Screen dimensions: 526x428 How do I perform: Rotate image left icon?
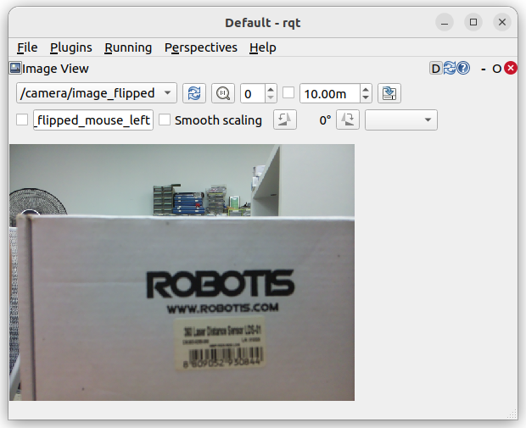pos(285,120)
